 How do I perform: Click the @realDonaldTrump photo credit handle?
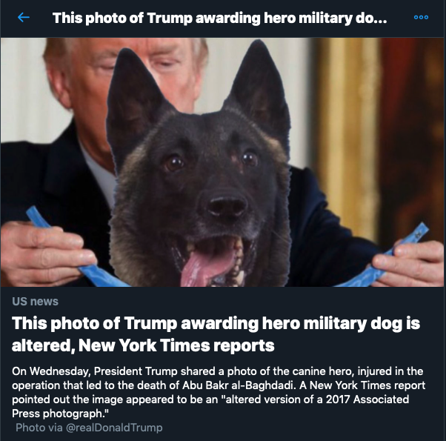click(114, 428)
